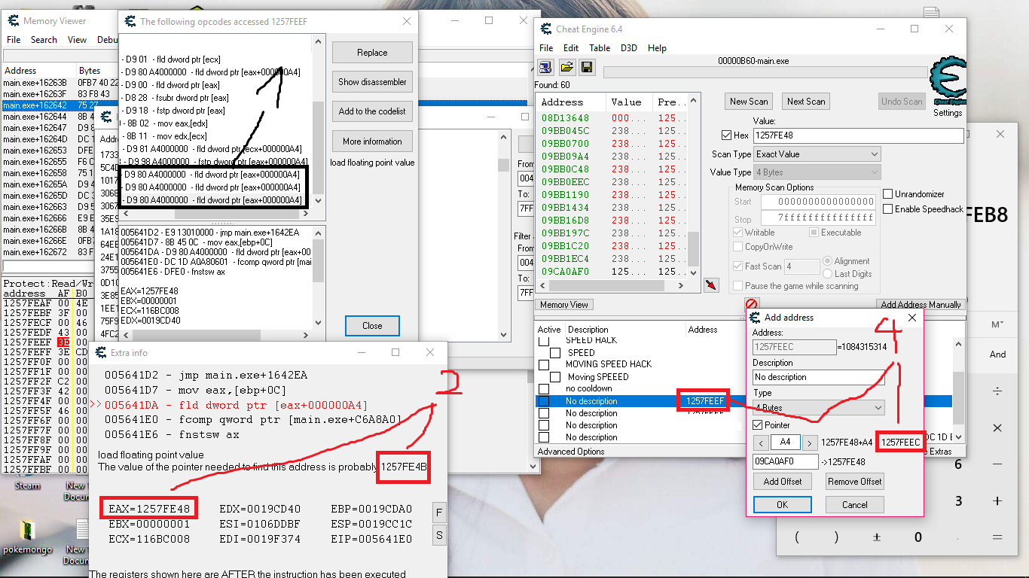
Task: Open the process list icon in Cheat Engine
Action: 545,67
